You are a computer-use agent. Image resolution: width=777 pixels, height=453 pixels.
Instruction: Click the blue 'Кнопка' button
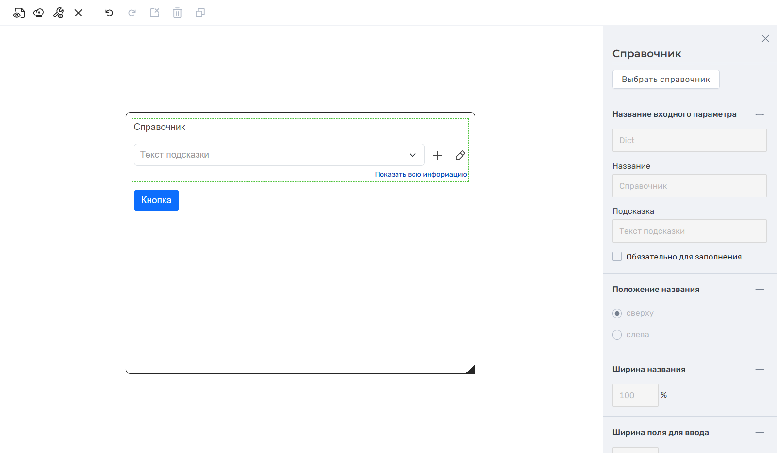click(x=156, y=200)
